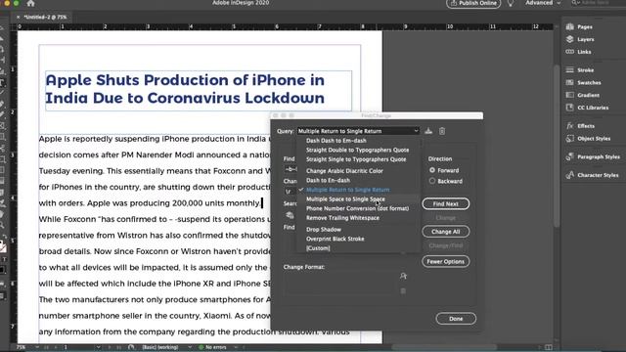Open the Pages panel

579,26
